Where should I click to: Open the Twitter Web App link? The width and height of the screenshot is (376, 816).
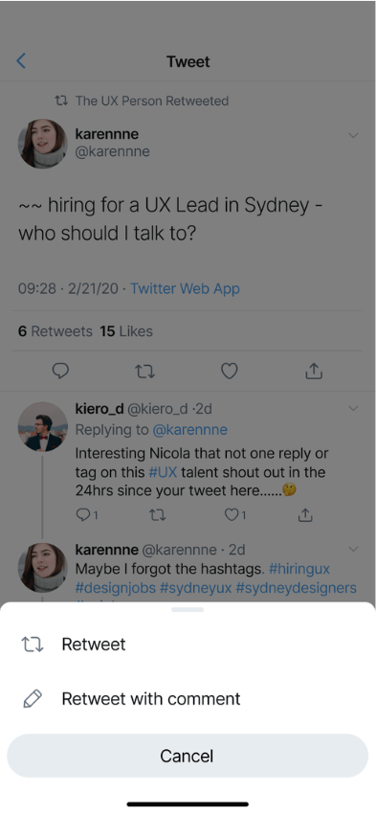186,288
